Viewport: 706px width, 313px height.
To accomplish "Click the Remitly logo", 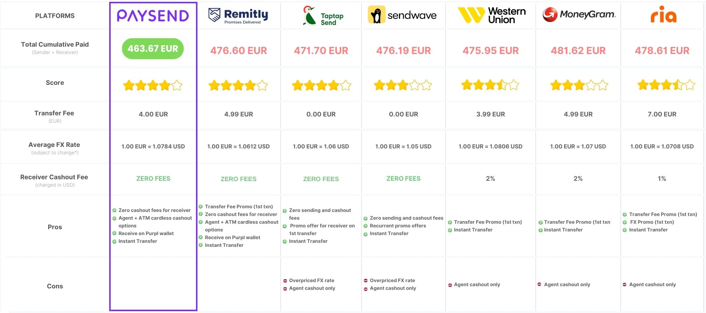I will (x=238, y=16).
